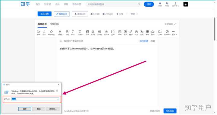
Task: Insert a video via the video icon
Action: (125, 33)
